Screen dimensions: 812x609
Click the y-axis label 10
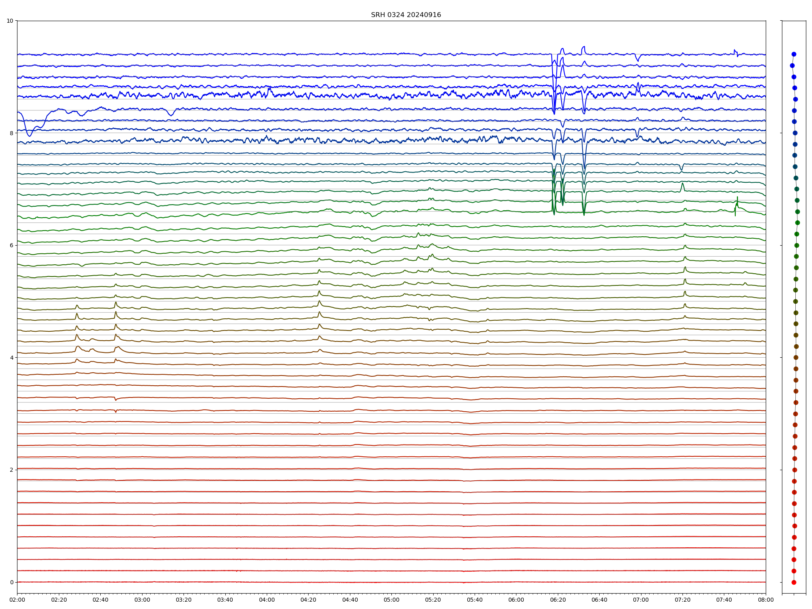(x=10, y=21)
